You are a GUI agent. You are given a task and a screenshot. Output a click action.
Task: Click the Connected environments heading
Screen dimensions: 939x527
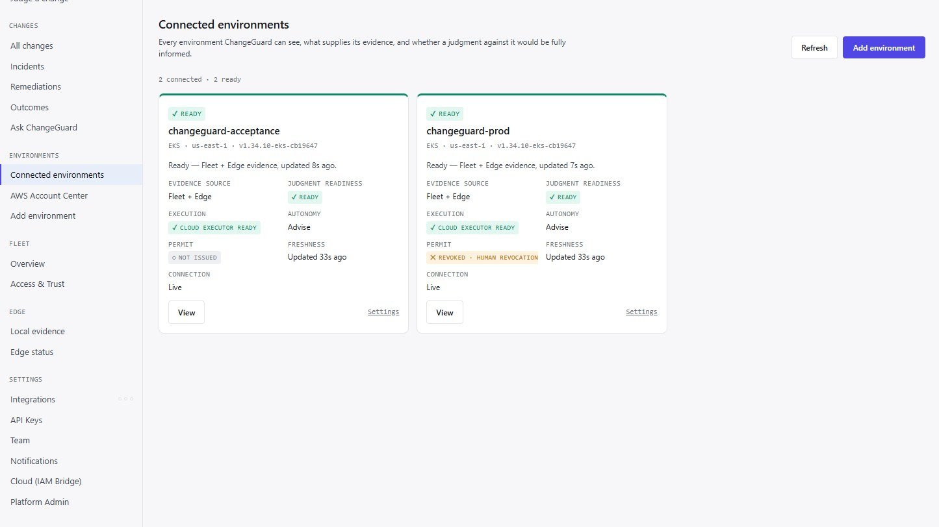pyautogui.click(x=224, y=25)
